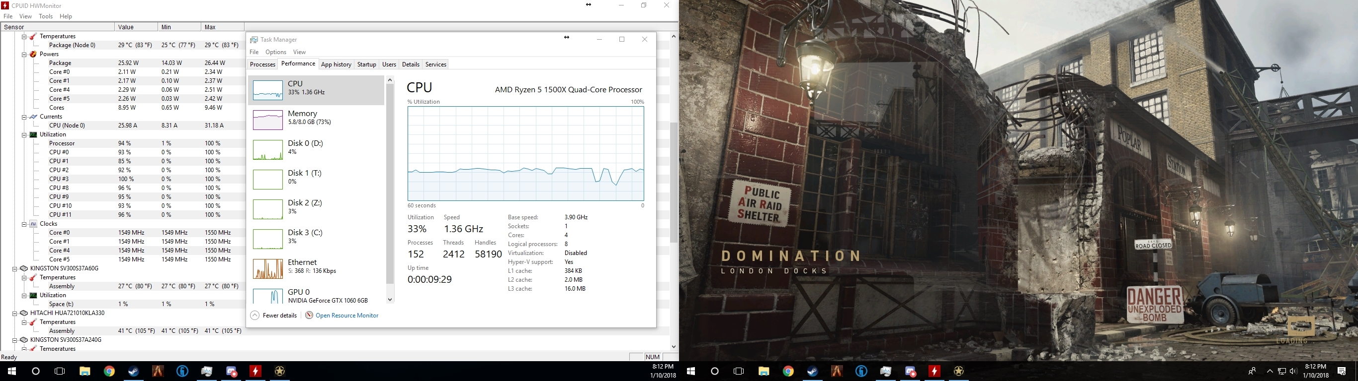1358x381 pixels.
Task: Collapse the Clocks node in HWMonitor
Action: tap(24, 224)
